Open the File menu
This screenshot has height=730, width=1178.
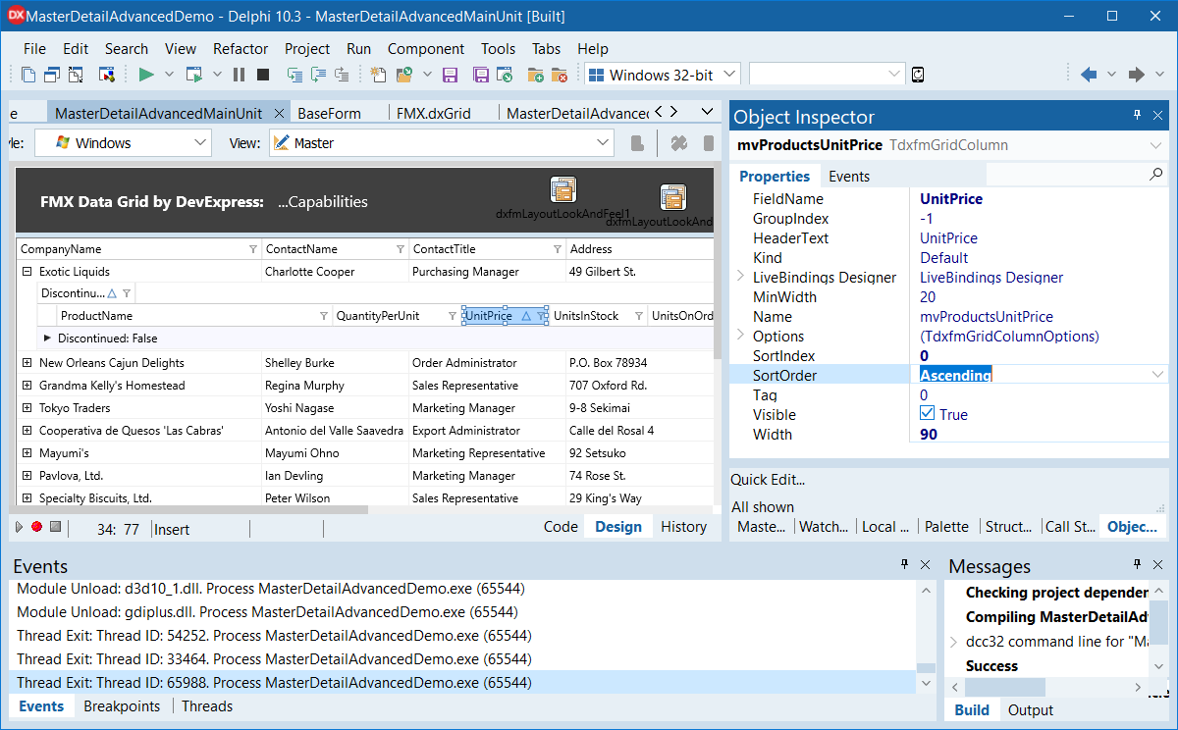click(34, 49)
